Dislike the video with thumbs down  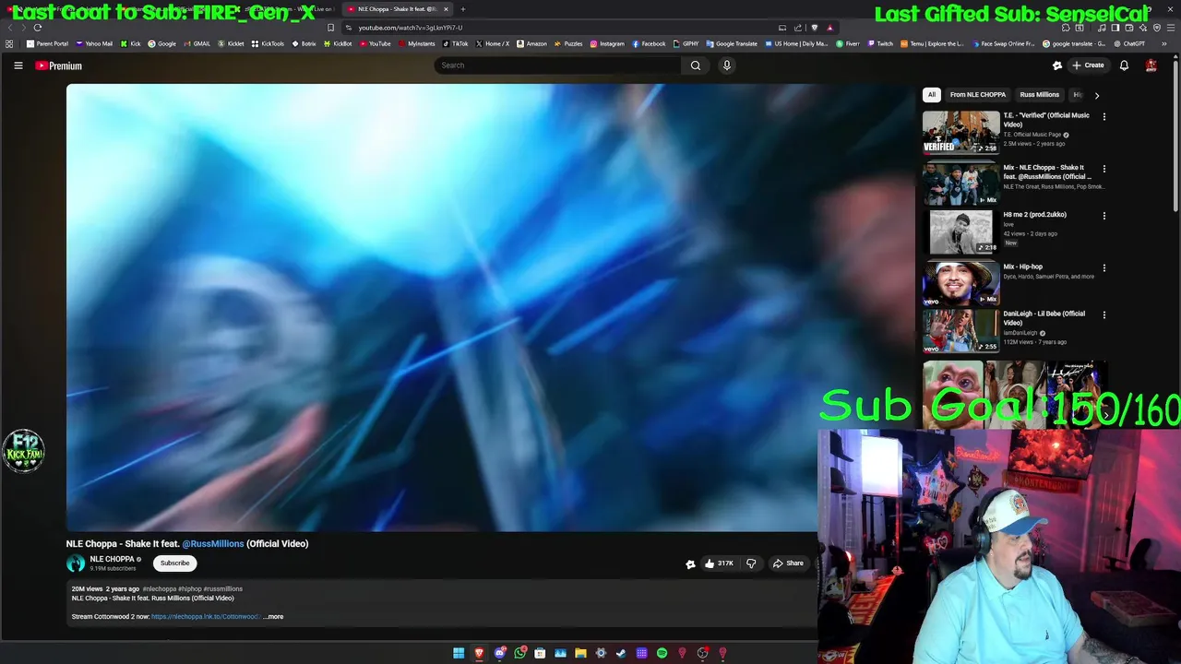pyautogui.click(x=751, y=563)
